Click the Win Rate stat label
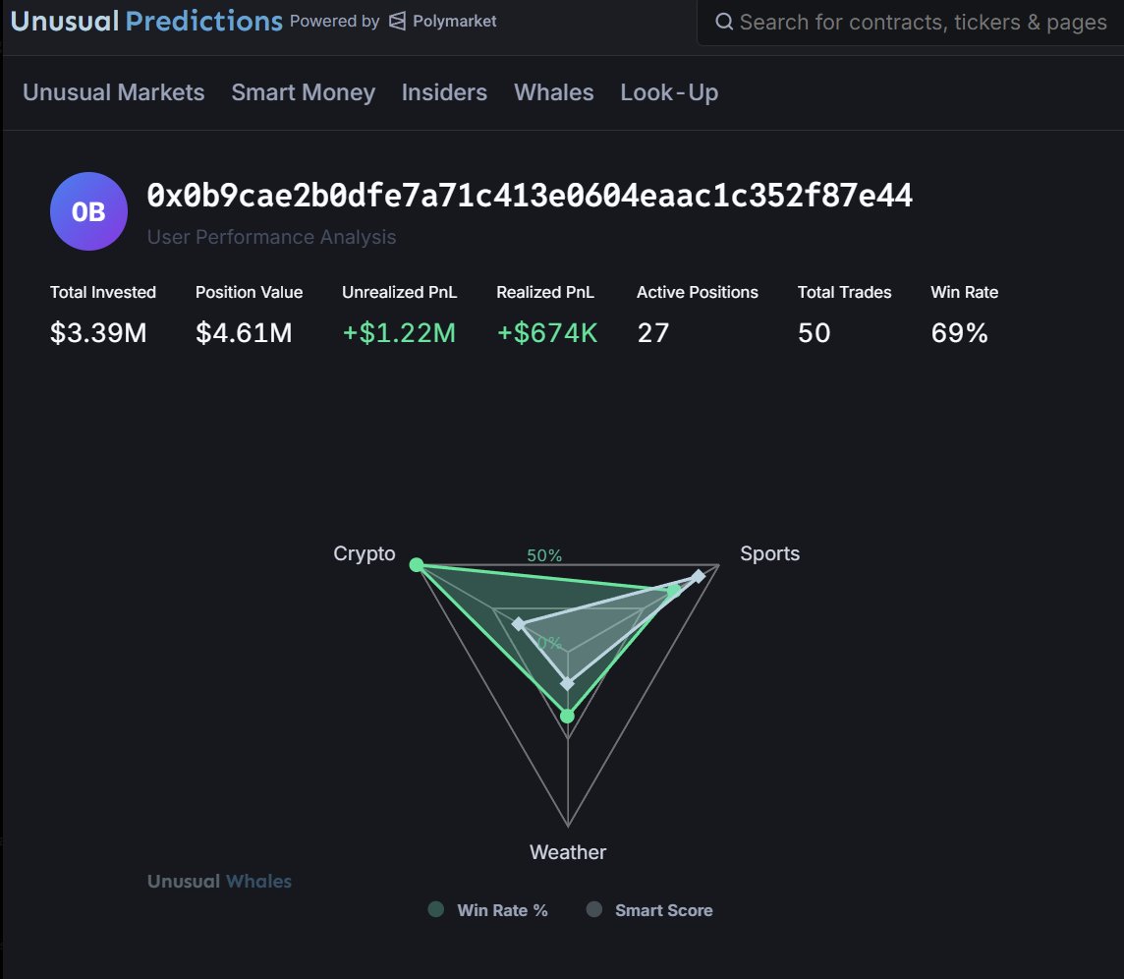Screen dimensions: 1124x979 coord(964,293)
